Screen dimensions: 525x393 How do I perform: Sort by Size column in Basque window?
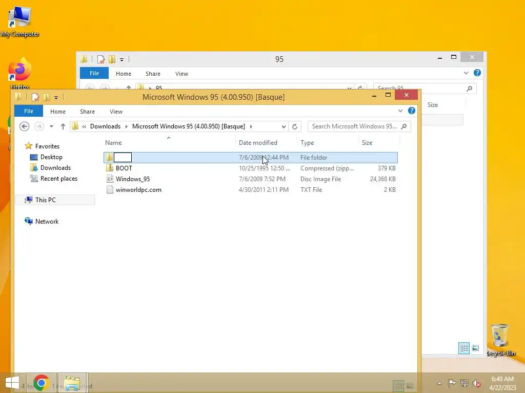(379, 143)
